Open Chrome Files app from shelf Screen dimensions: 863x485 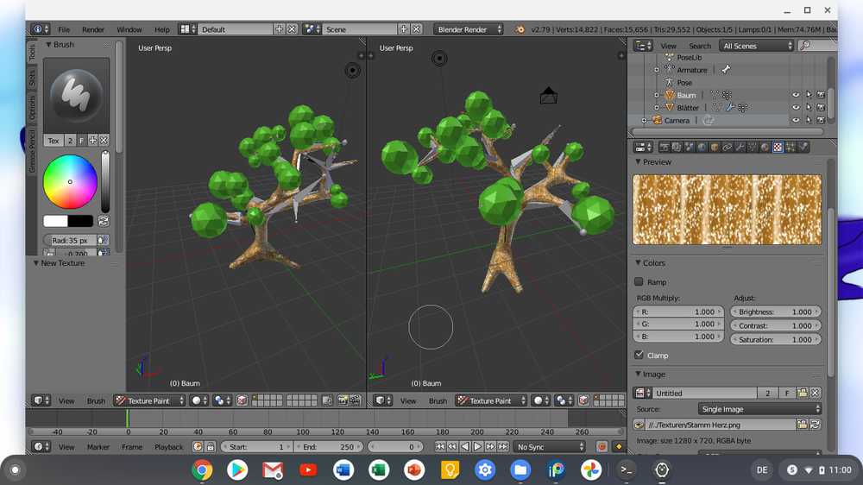520,470
